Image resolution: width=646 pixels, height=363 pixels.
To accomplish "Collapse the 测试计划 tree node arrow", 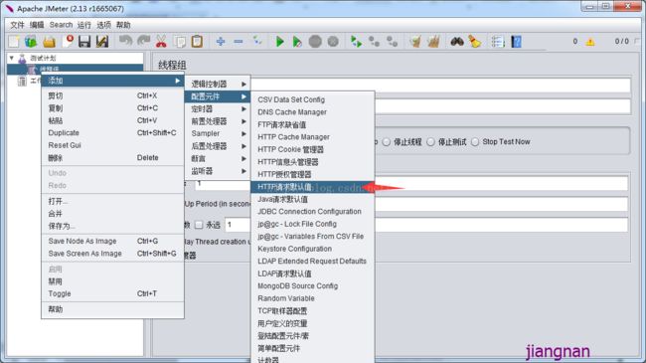I will click(x=12, y=58).
